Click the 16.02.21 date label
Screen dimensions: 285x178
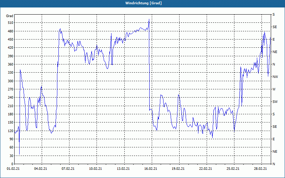click(x=151, y=168)
